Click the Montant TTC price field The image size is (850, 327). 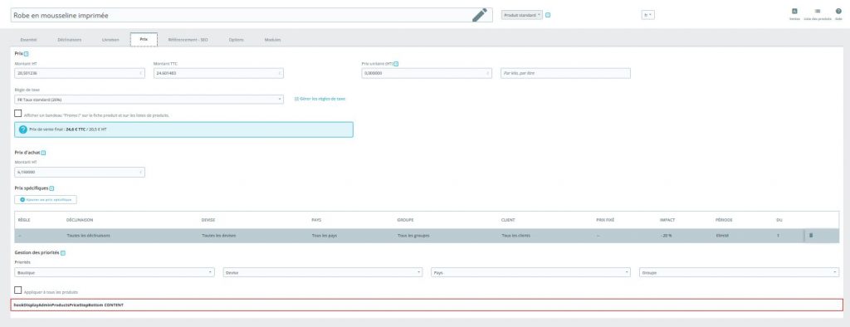coord(218,73)
